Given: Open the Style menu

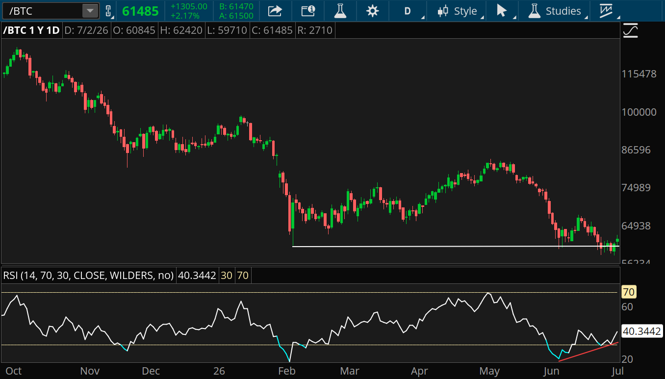Looking at the screenshot, I should (x=457, y=11).
